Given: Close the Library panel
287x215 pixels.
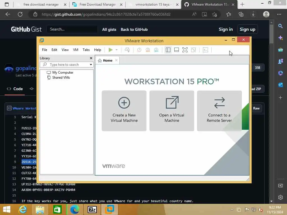Looking at the screenshot, I should [x=91, y=58].
